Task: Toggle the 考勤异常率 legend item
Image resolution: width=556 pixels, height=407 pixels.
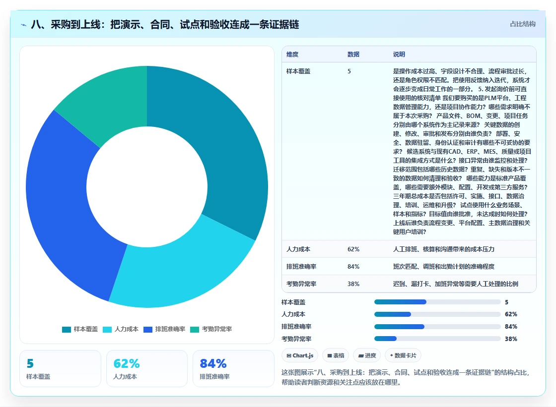Action: (x=211, y=329)
